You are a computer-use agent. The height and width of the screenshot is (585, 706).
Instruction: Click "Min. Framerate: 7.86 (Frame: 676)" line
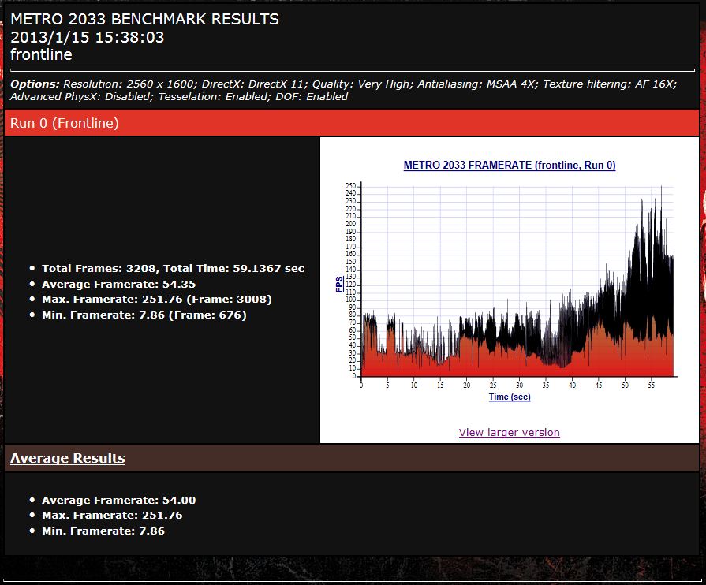click(x=144, y=315)
